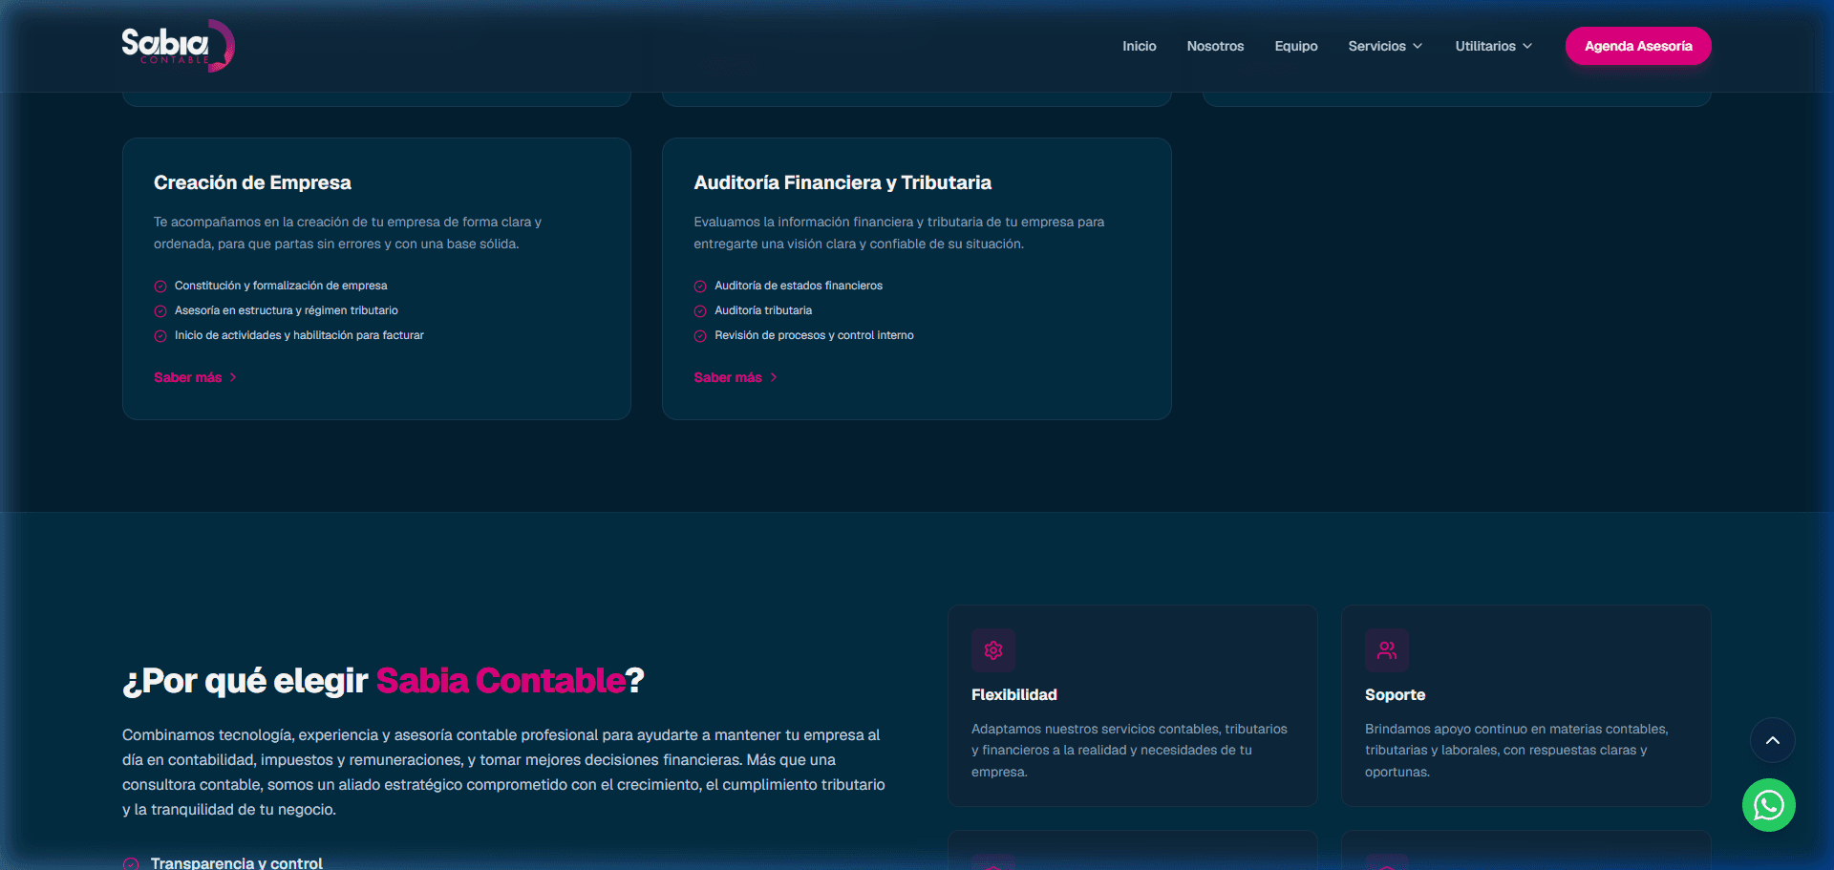
Task: Click the Agenda Asesoría button
Action: coord(1638,46)
